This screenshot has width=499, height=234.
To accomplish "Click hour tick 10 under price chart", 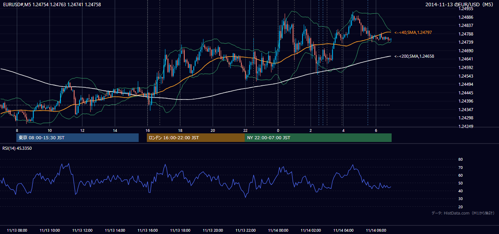I will pyautogui.click(x=50, y=130).
